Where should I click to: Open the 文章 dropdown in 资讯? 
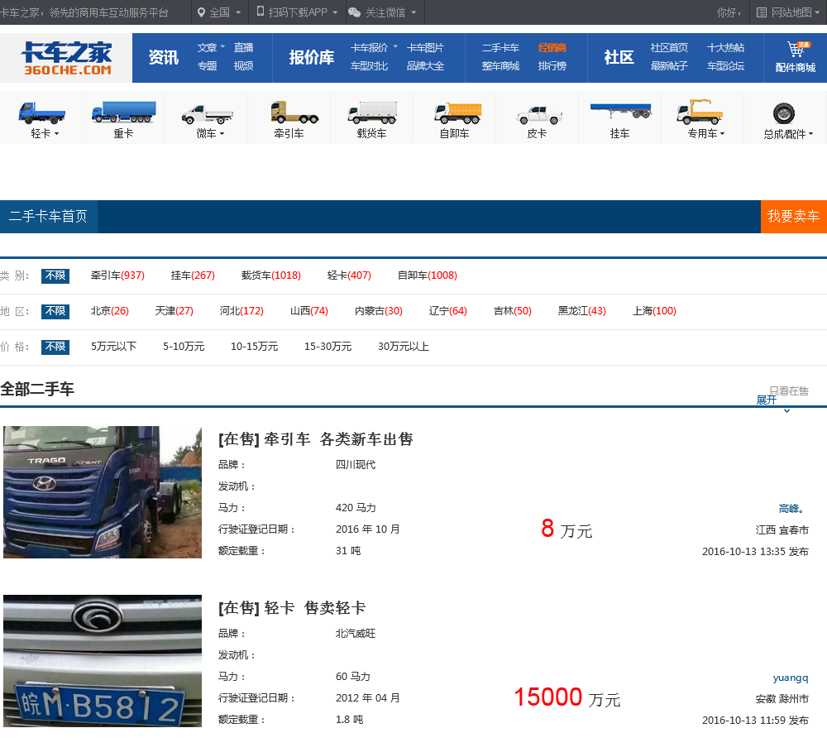223,46
